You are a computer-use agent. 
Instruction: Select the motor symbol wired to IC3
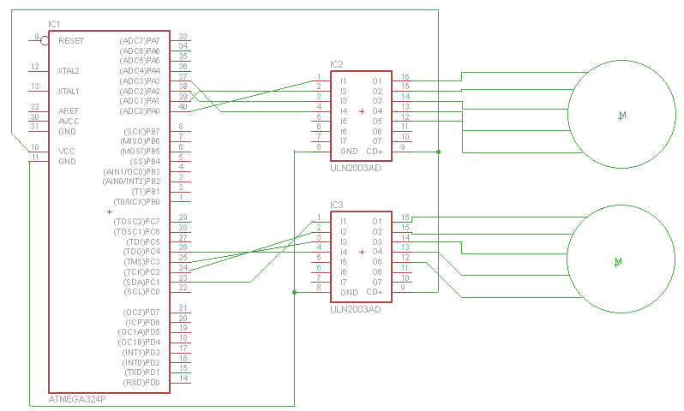click(x=621, y=259)
